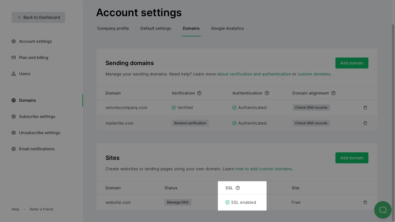
Task: Manage DNS for website.com
Action: 178,202
